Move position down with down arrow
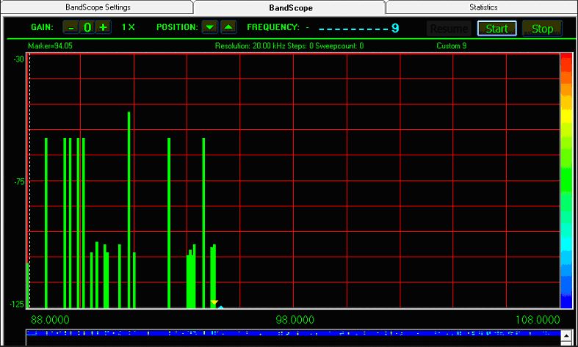Screen dimensions: 578x347 tap(210, 27)
